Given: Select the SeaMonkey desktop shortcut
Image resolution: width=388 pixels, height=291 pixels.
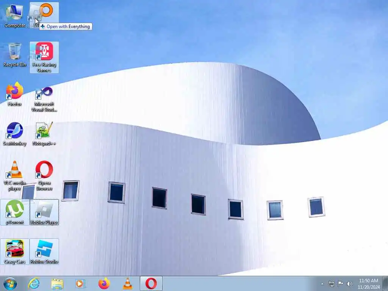Looking at the screenshot, I should point(15,134).
